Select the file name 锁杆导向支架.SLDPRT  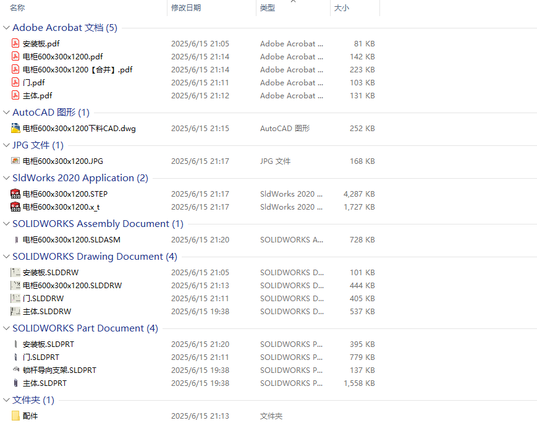(59, 370)
